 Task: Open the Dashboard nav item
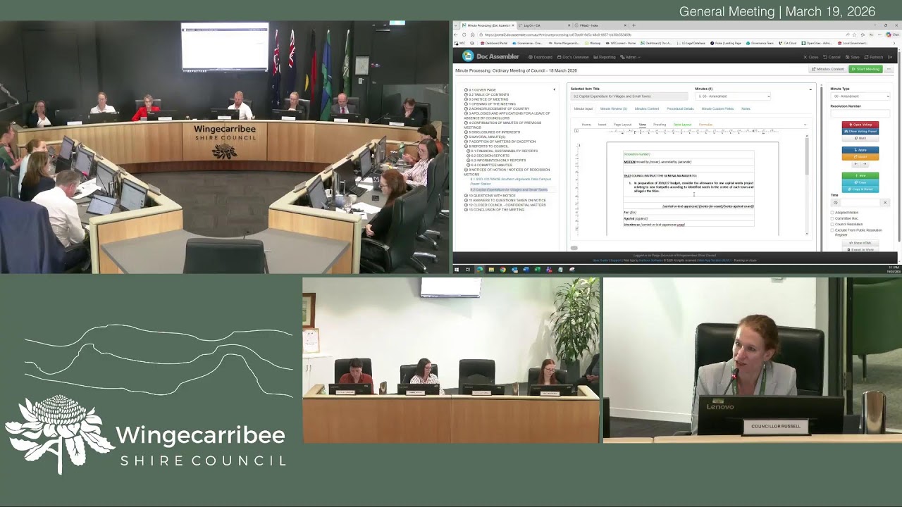point(540,57)
